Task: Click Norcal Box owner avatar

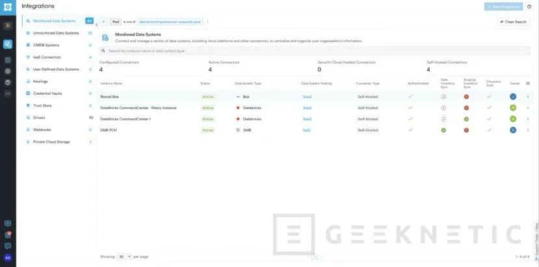Action: tap(513, 97)
